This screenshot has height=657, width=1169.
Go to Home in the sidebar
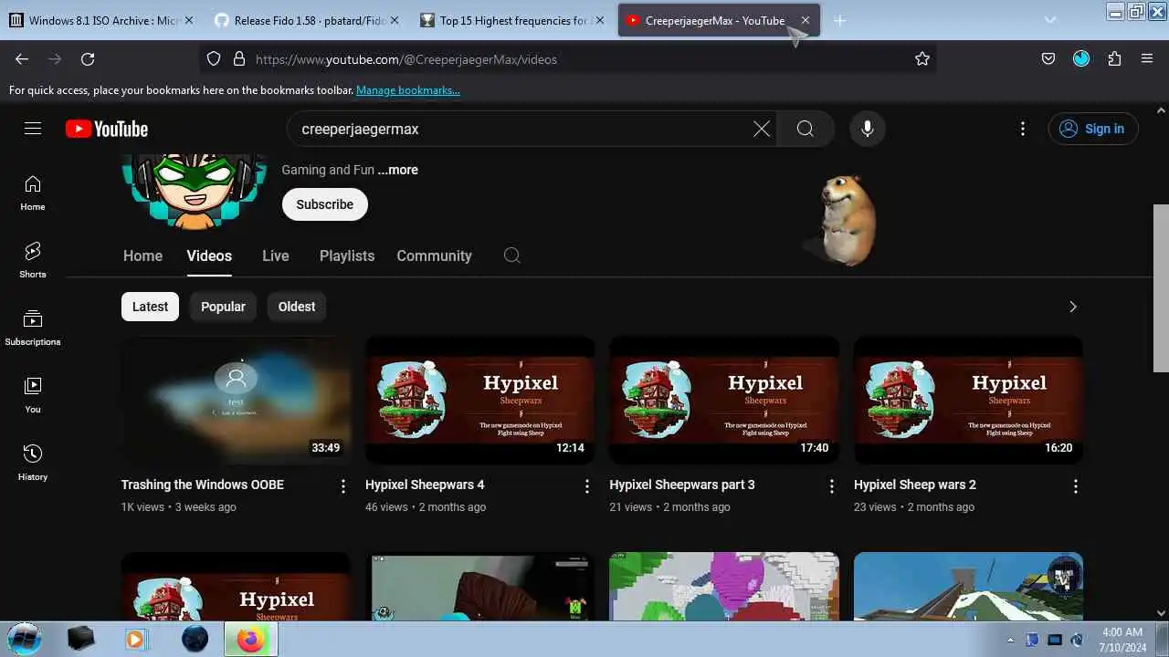pos(33,193)
